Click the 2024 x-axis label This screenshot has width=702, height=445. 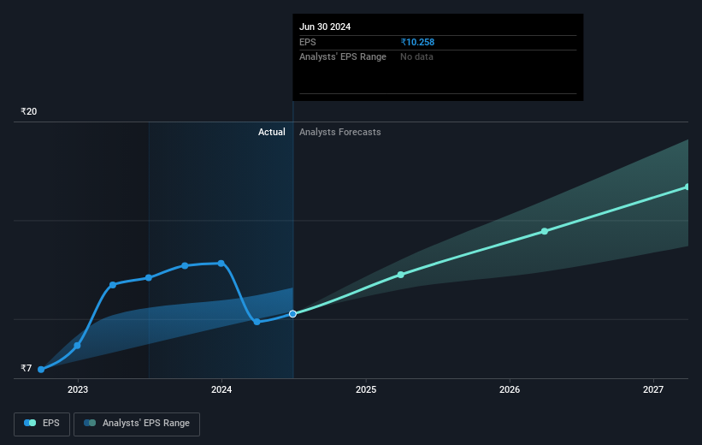click(221, 389)
